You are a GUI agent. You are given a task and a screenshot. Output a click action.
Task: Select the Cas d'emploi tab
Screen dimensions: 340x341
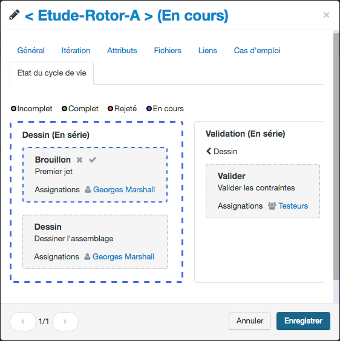point(257,50)
